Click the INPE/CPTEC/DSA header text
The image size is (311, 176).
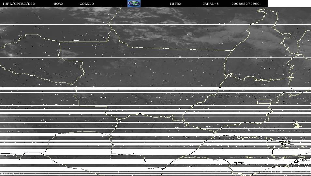pos(19,4)
